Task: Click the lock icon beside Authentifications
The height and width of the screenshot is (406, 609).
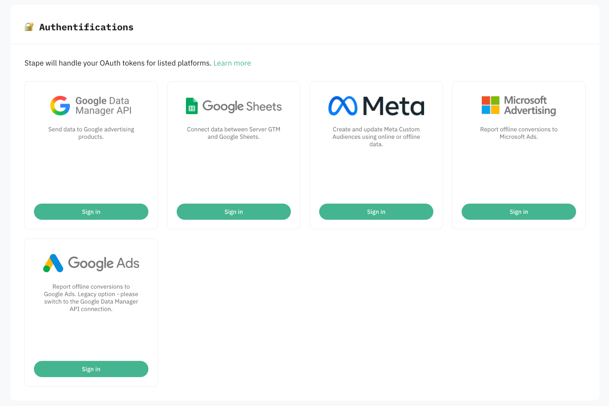Action: click(x=29, y=27)
